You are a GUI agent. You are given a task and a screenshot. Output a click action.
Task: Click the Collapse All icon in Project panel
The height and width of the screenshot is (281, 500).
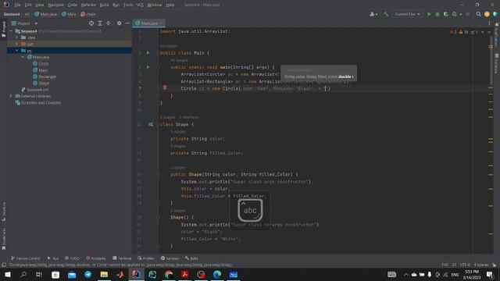point(108,23)
